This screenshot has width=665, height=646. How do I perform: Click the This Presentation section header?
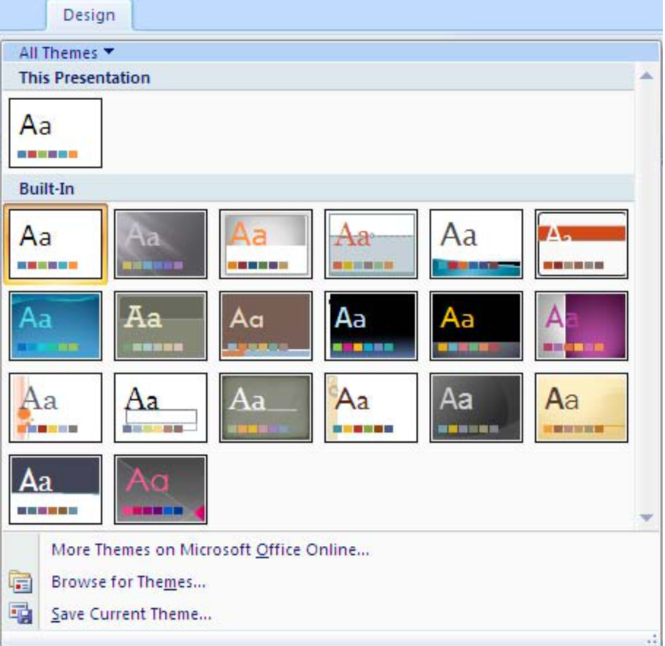pyautogui.click(x=318, y=78)
